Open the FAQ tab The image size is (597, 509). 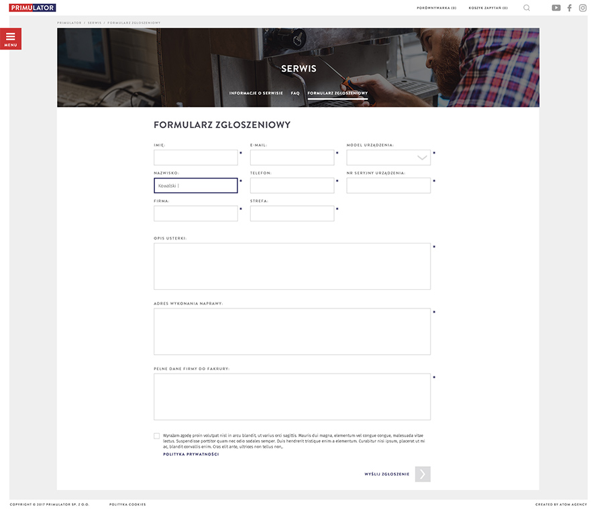click(295, 93)
